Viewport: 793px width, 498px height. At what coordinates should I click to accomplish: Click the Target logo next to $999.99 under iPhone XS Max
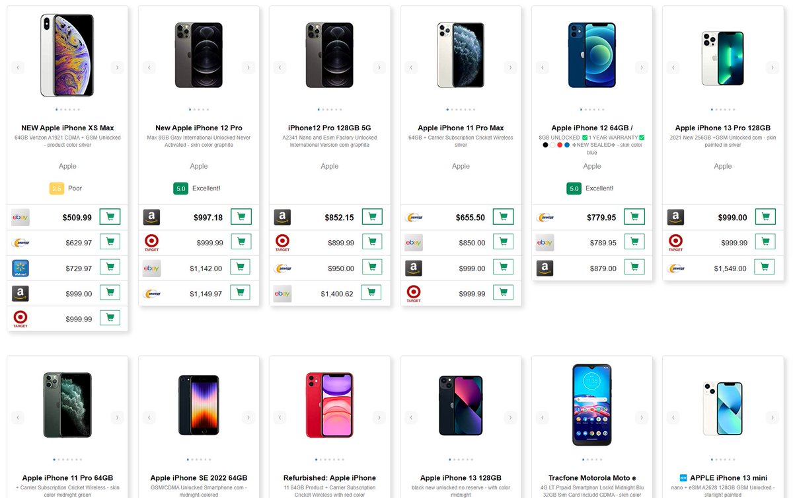click(20, 319)
